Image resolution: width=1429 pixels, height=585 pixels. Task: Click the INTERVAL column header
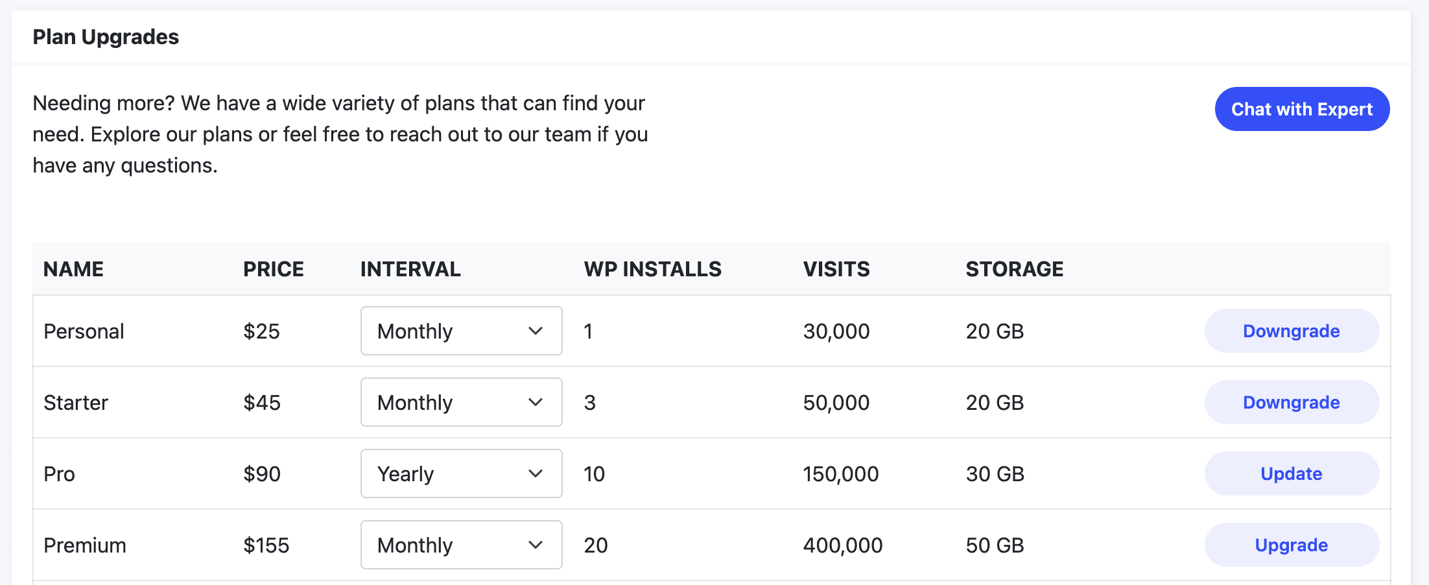(410, 269)
